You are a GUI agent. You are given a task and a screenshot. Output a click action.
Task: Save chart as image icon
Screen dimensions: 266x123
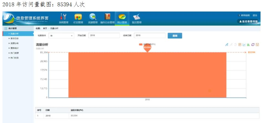pyautogui.click(x=257, y=45)
